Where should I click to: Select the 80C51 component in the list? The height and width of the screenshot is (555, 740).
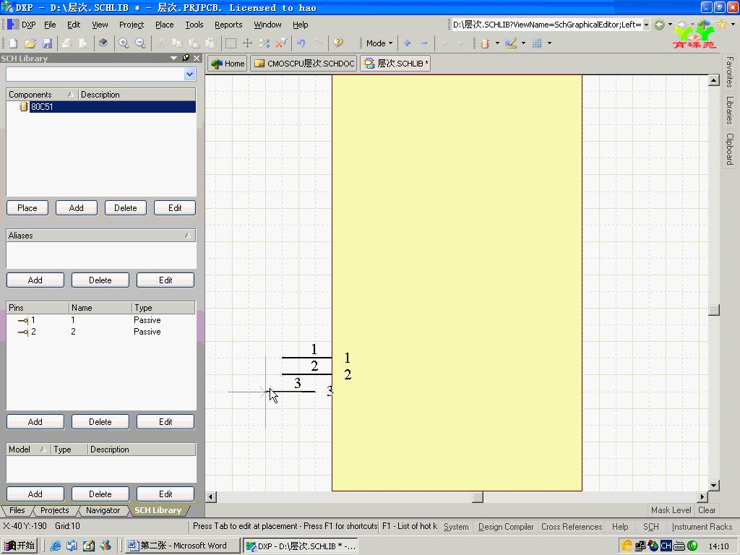(x=101, y=107)
